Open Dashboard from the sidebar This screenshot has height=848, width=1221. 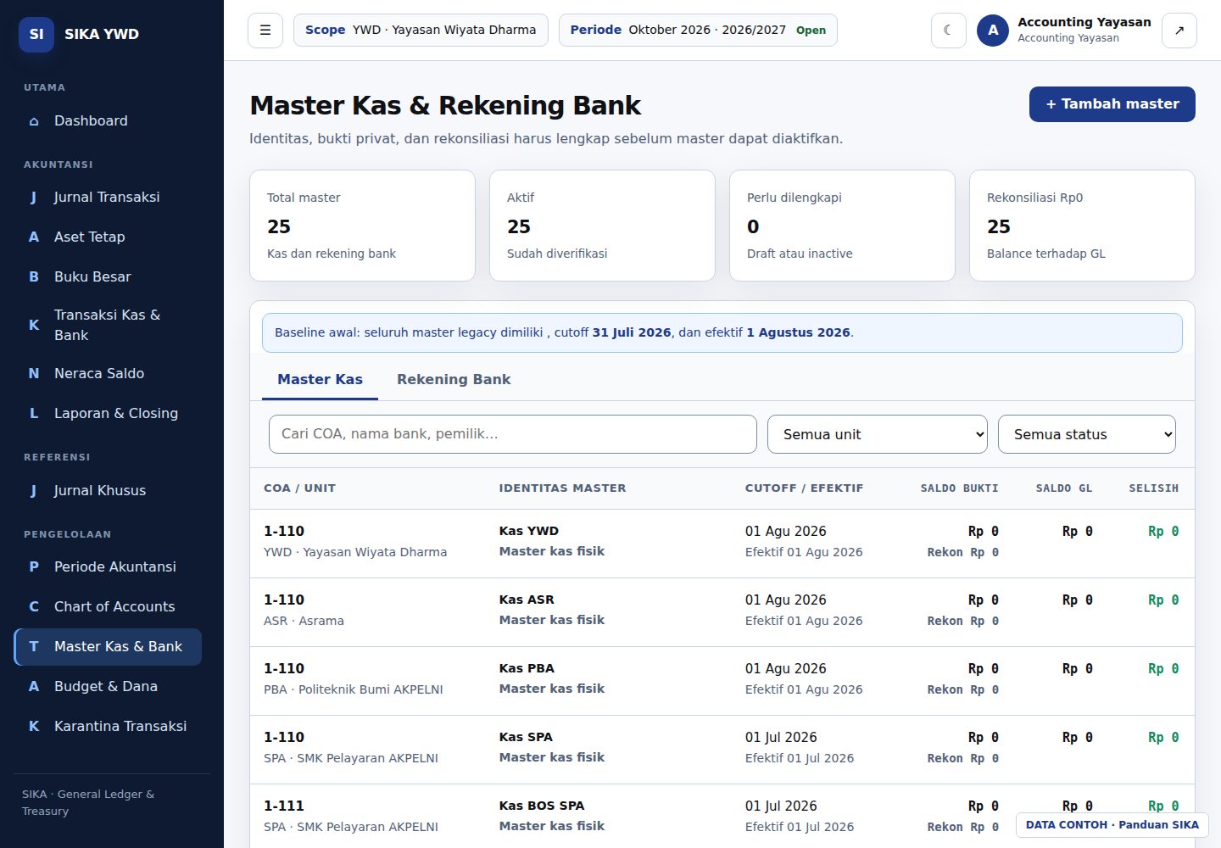coord(108,120)
